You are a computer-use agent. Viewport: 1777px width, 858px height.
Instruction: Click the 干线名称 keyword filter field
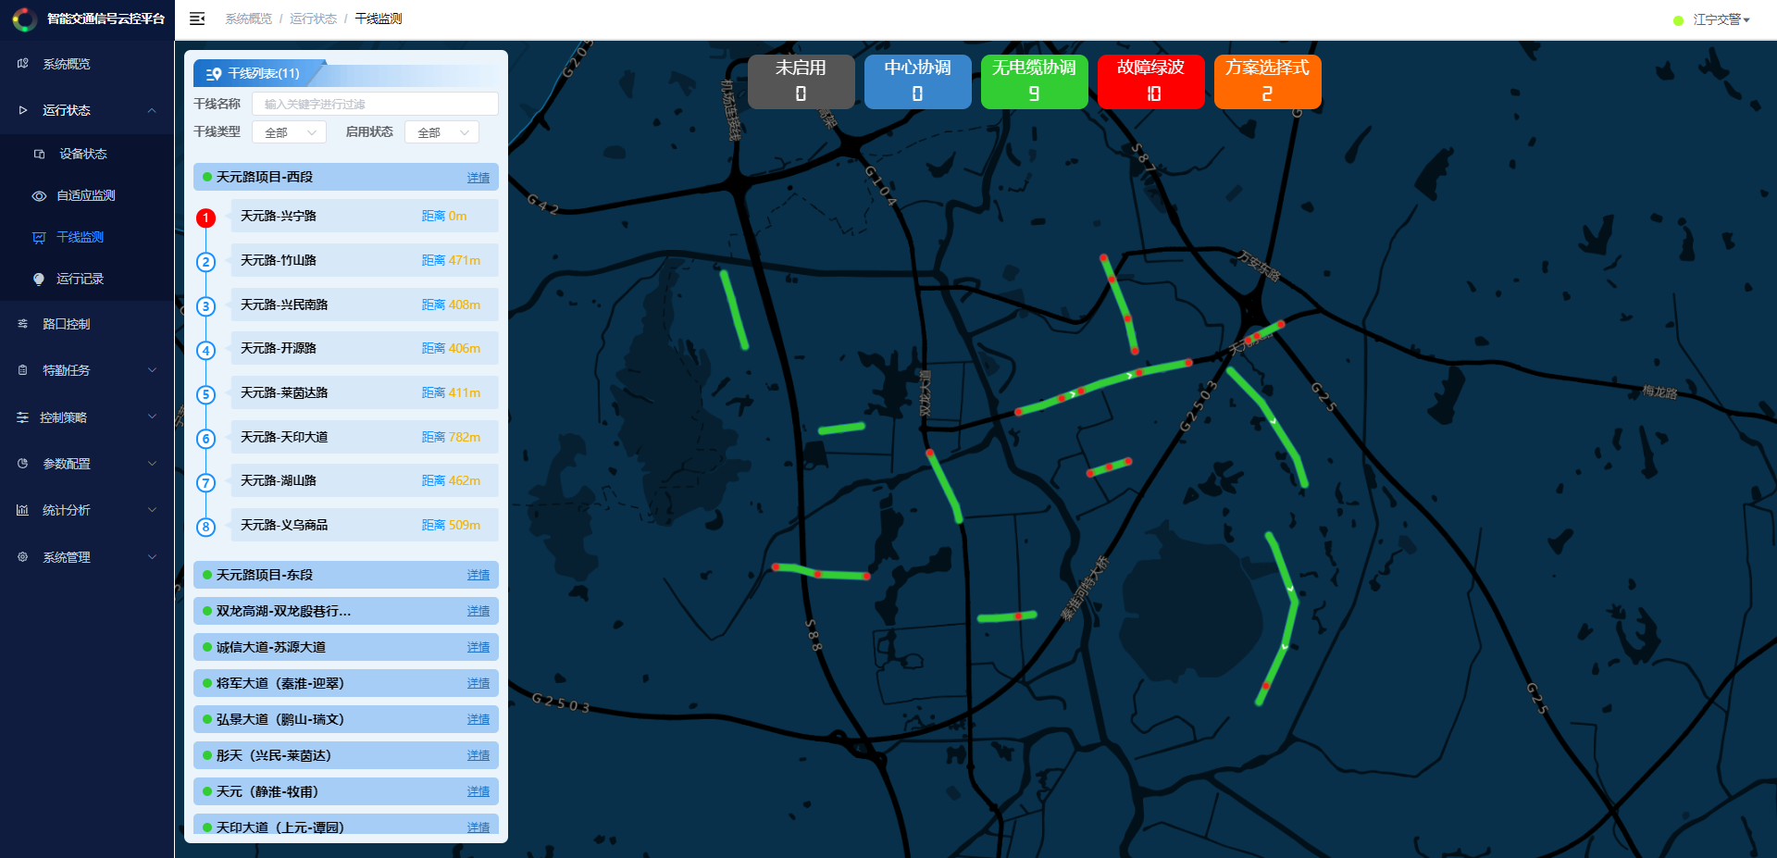[375, 104]
